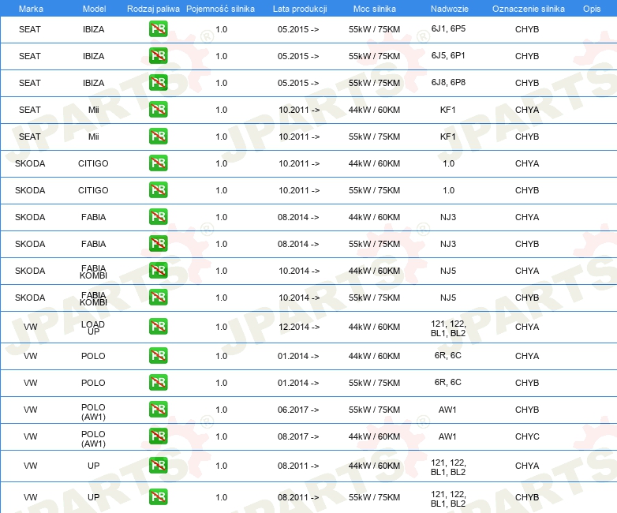Click fuel icon for VW POLO 6R 55kW
Image resolution: width=617 pixels, height=513 pixels.
pyautogui.click(x=158, y=382)
